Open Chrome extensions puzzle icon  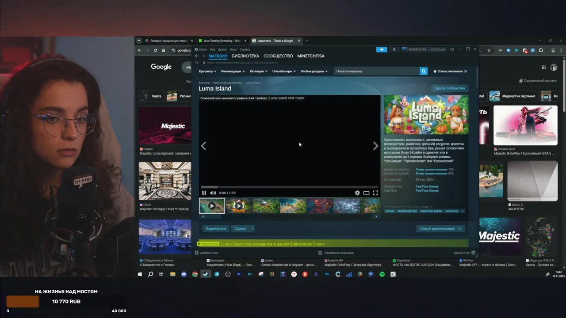point(541,50)
